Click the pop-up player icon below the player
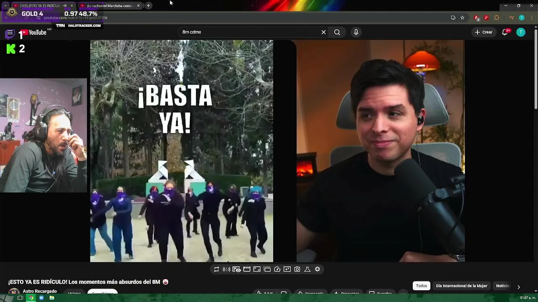The height and width of the screenshot is (302, 538). (267, 269)
